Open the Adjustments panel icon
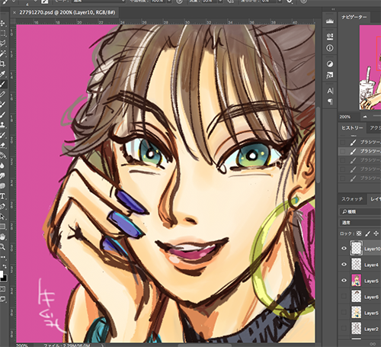 click(330, 64)
